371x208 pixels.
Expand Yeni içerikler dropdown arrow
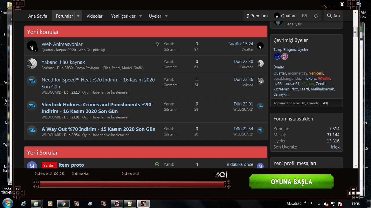coord(140,16)
